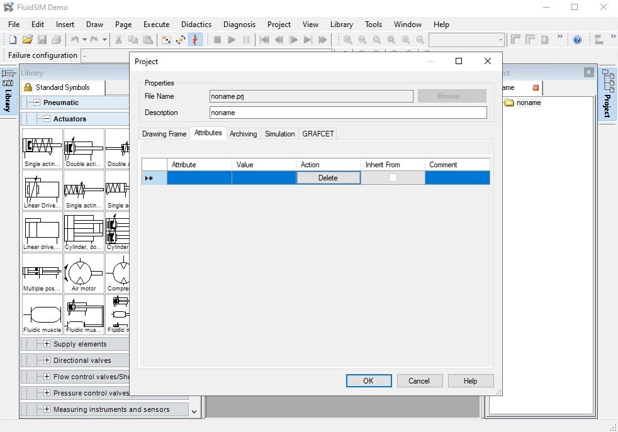The image size is (618, 432).
Task: Click the Redo arrow icon
Action: click(x=94, y=40)
